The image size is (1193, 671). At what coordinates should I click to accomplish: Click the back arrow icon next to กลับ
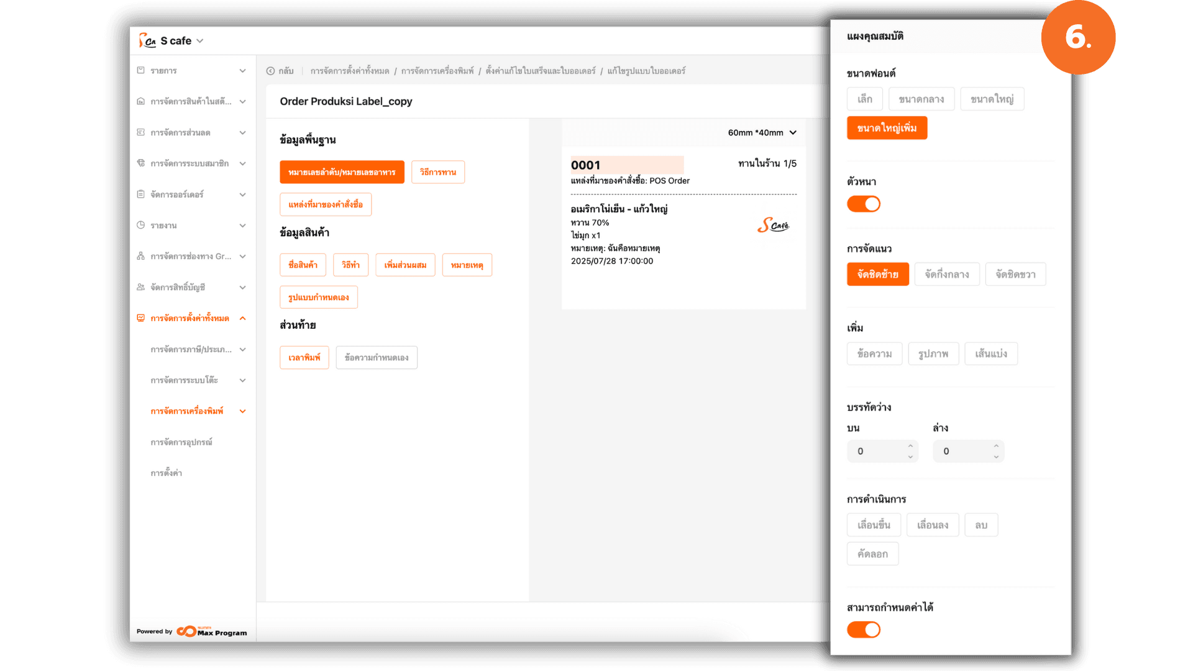click(270, 71)
